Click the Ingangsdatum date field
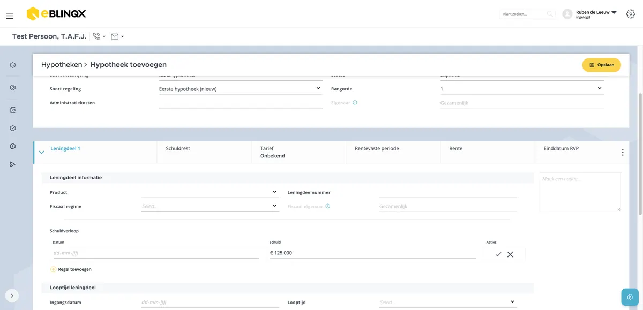The image size is (643, 310). (210, 302)
